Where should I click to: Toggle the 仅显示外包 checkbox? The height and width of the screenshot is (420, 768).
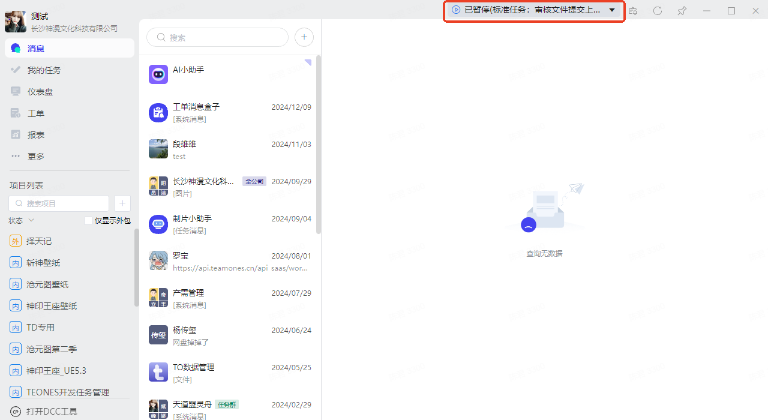[x=88, y=221]
